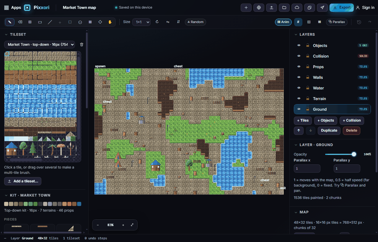Click the + Collision button
The height and width of the screenshot is (242, 378).
tap(352, 120)
